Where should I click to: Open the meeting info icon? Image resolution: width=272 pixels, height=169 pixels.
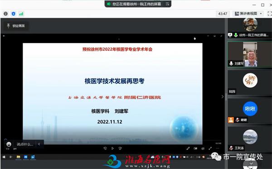point(5,14)
